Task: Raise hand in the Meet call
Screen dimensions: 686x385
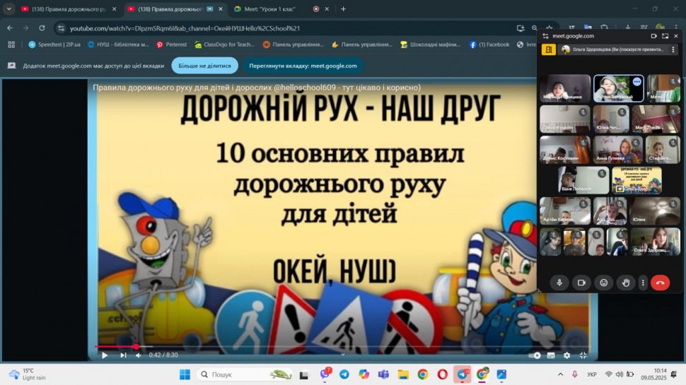Action: 626,283
